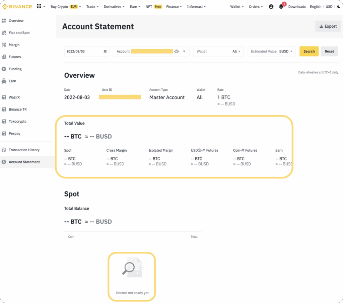Open the Account selector dropdown arrow
This screenshot has height=303, width=343.
click(184, 51)
